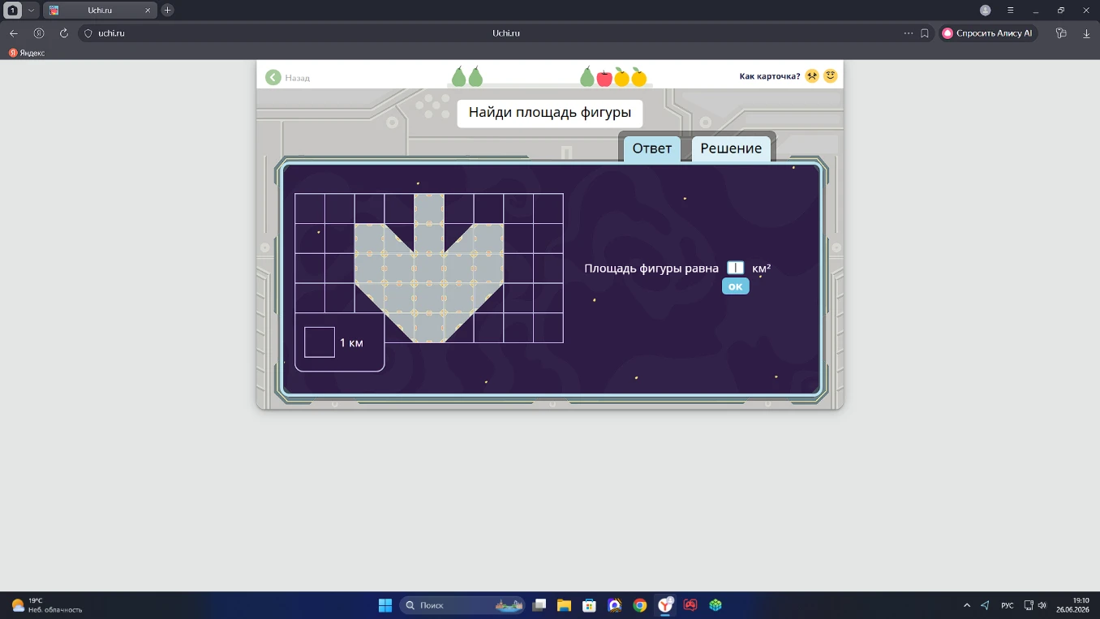
Task: Click the 'км²' unit label
Action: point(761,269)
